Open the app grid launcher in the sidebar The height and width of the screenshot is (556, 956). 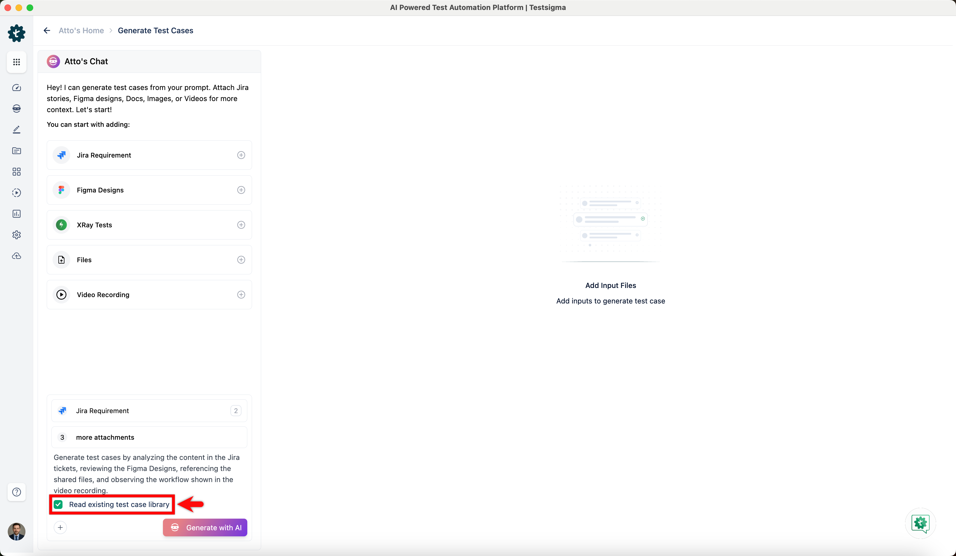[x=17, y=62]
